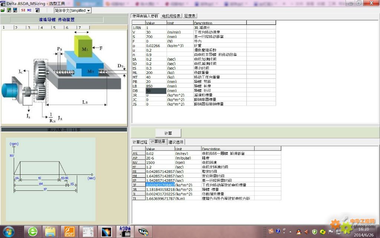
Task: Click the Unit column header of results table
Action: [x=188, y=149]
